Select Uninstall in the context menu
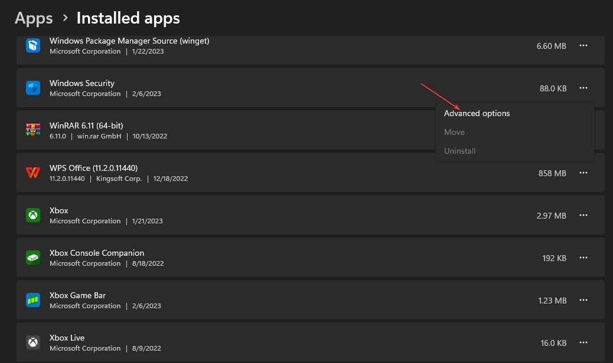The width and height of the screenshot is (613, 363). pyautogui.click(x=515, y=151)
